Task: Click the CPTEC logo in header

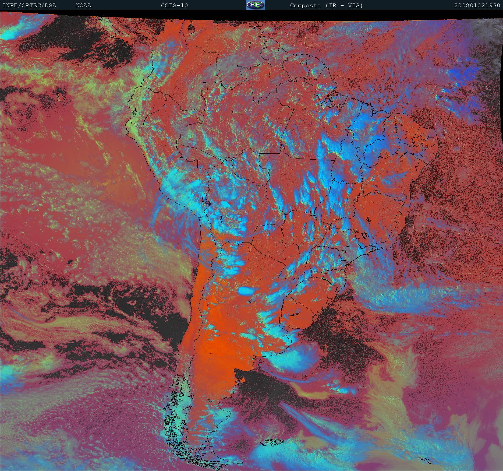Action: [255, 5]
